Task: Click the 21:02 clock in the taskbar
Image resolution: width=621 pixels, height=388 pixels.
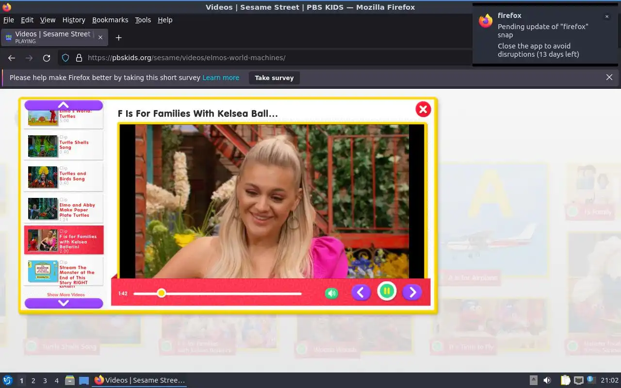Action: [x=610, y=380]
